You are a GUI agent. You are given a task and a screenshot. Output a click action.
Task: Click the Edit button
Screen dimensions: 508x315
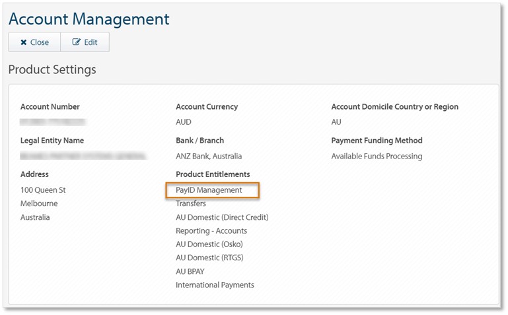coord(85,42)
